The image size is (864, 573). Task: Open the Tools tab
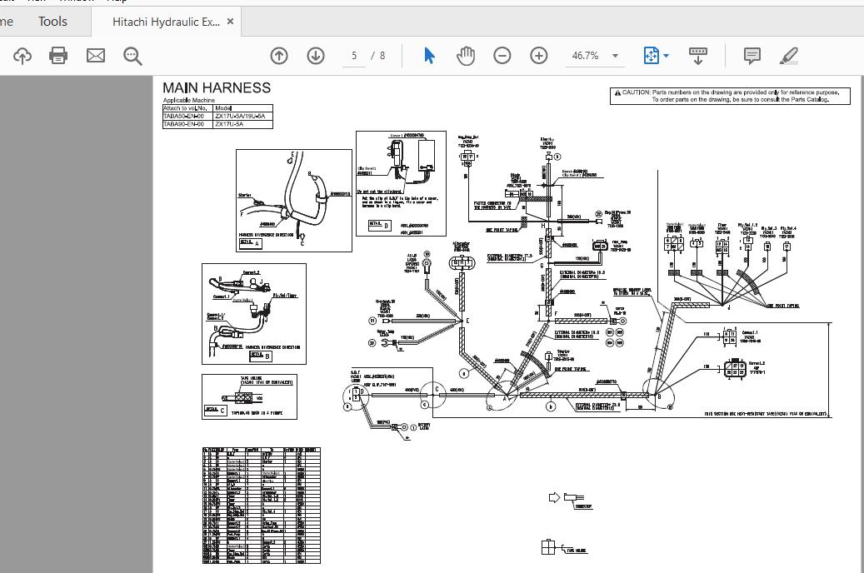coord(52,22)
